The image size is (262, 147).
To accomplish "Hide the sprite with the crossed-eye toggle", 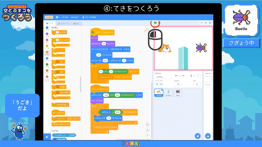I will 161,84.
